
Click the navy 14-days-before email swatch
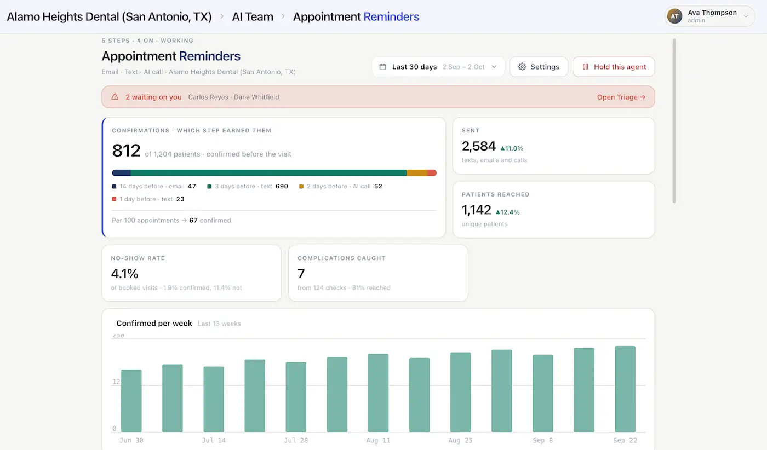[x=114, y=187]
